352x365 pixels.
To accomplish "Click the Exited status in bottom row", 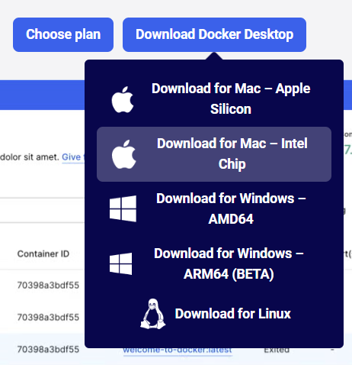I will coord(277,350).
